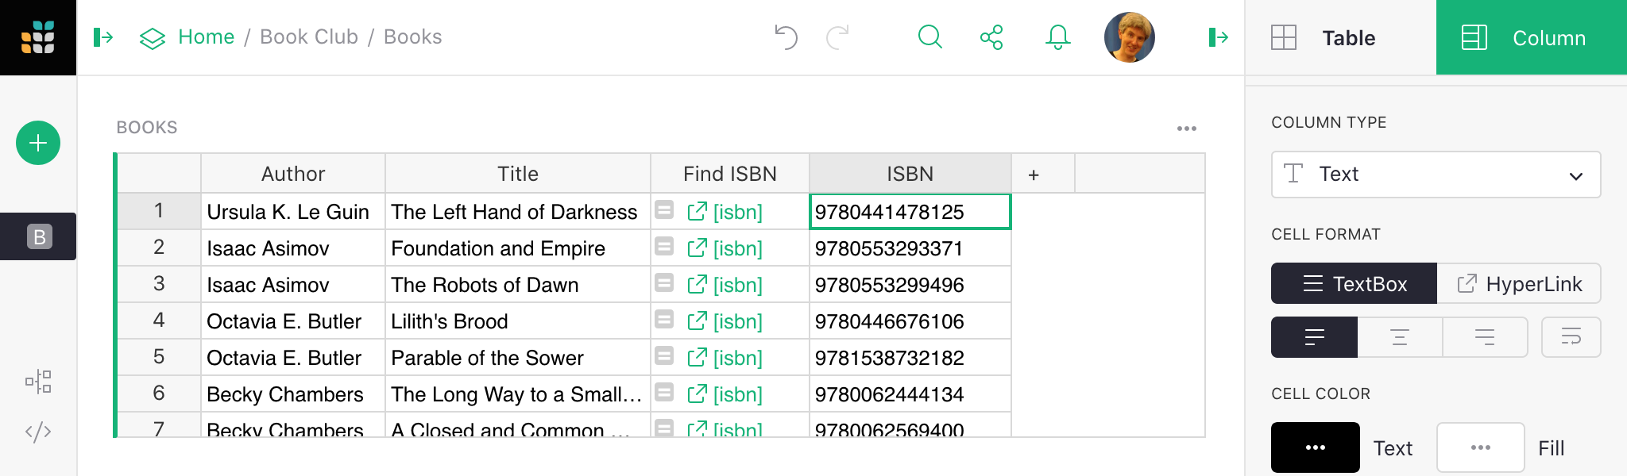Open the user avatar account menu
Viewport: 1627px width, 476px height.
tap(1129, 37)
